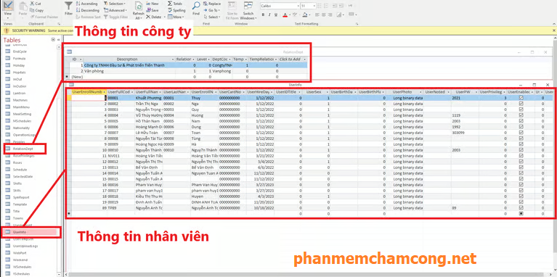Toggle UserEnabled checkbox for row 00007

[521, 132]
